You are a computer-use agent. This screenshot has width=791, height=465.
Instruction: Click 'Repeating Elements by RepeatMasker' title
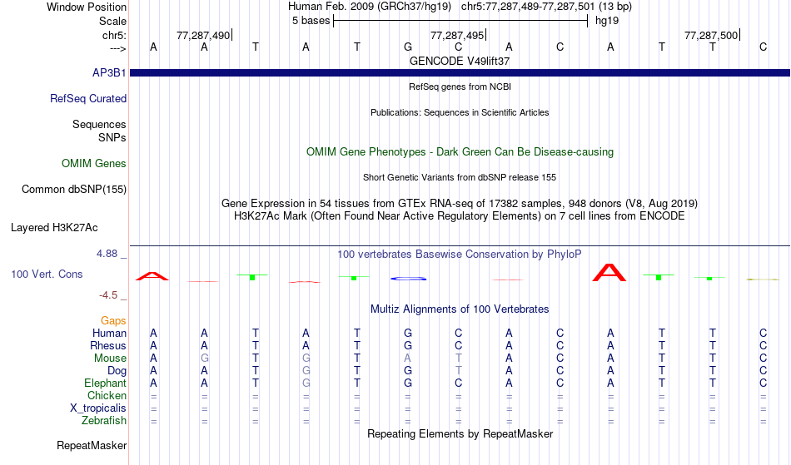460,433
